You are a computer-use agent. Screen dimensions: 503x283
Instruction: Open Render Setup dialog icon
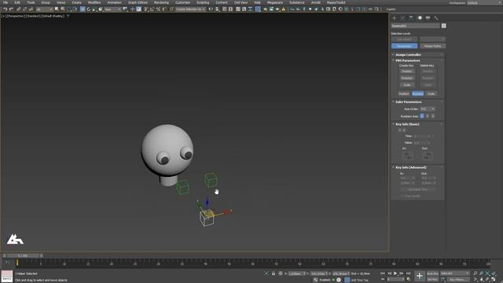(265, 9)
